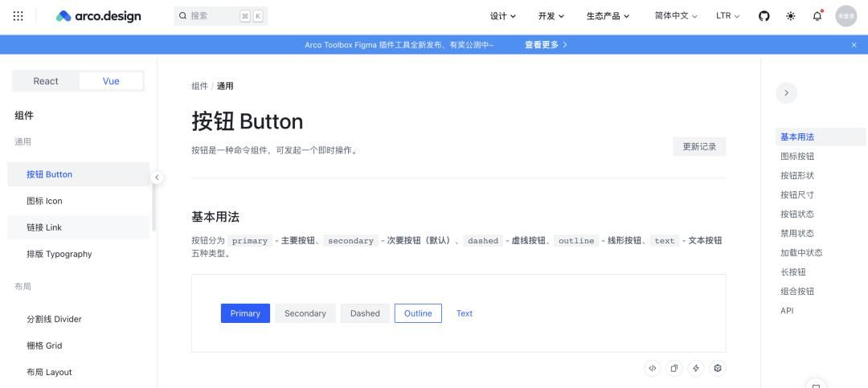Click the 通用 breadcrumb text
Screen dimensions: 868x388
coord(225,86)
